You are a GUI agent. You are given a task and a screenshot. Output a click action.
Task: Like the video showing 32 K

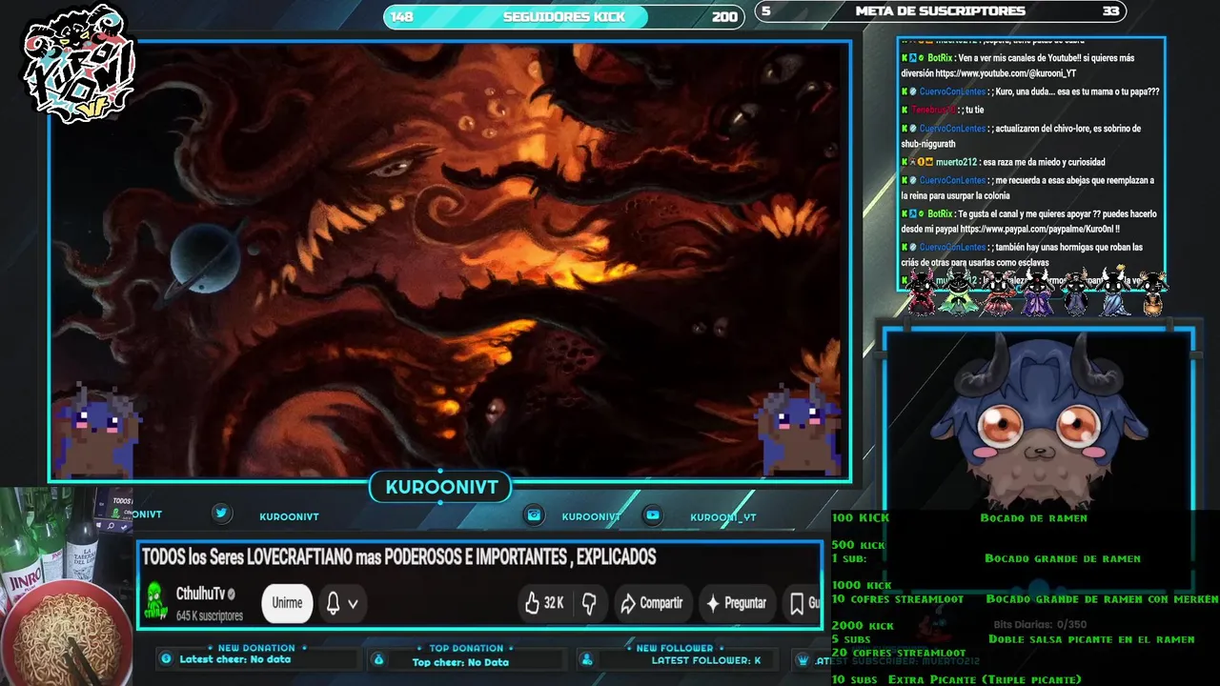[x=544, y=603]
